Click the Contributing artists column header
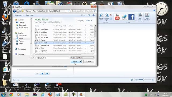172x97 pixels. 60,26
